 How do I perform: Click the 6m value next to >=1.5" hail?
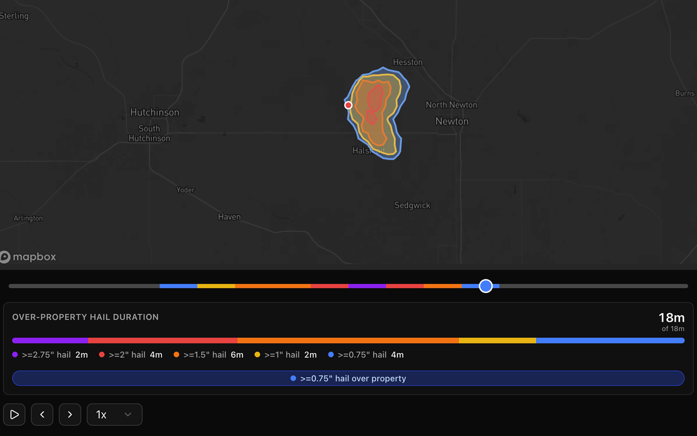pyautogui.click(x=237, y=355)
